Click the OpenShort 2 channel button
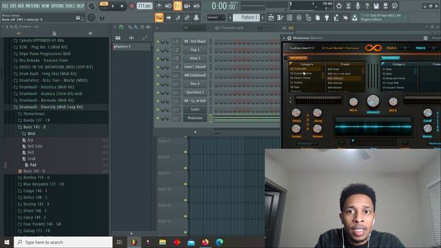The image size is (441, 248). pyautogui.click(x=195, y=92)
